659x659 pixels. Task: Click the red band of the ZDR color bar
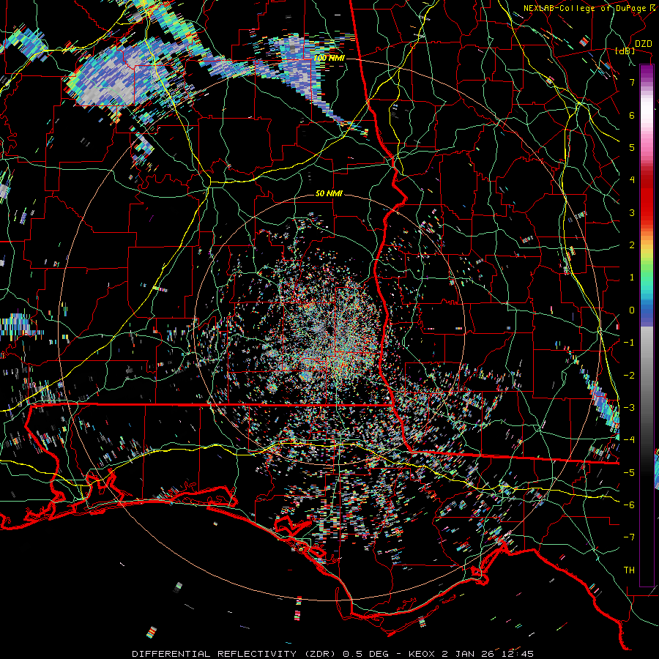647,196
